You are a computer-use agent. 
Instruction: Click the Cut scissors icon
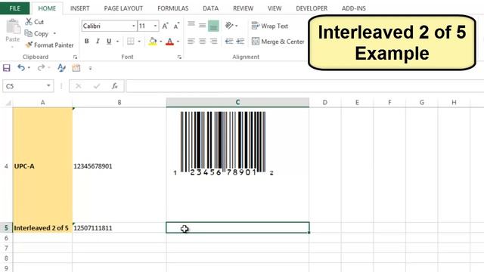click(29, 22)
